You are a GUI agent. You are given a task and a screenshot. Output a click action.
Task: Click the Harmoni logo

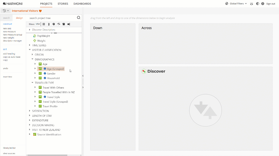[13, 4]
